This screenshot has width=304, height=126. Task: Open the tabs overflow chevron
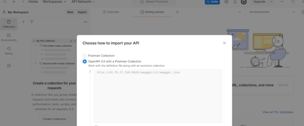pyautogui.click(x=240, y=12)
